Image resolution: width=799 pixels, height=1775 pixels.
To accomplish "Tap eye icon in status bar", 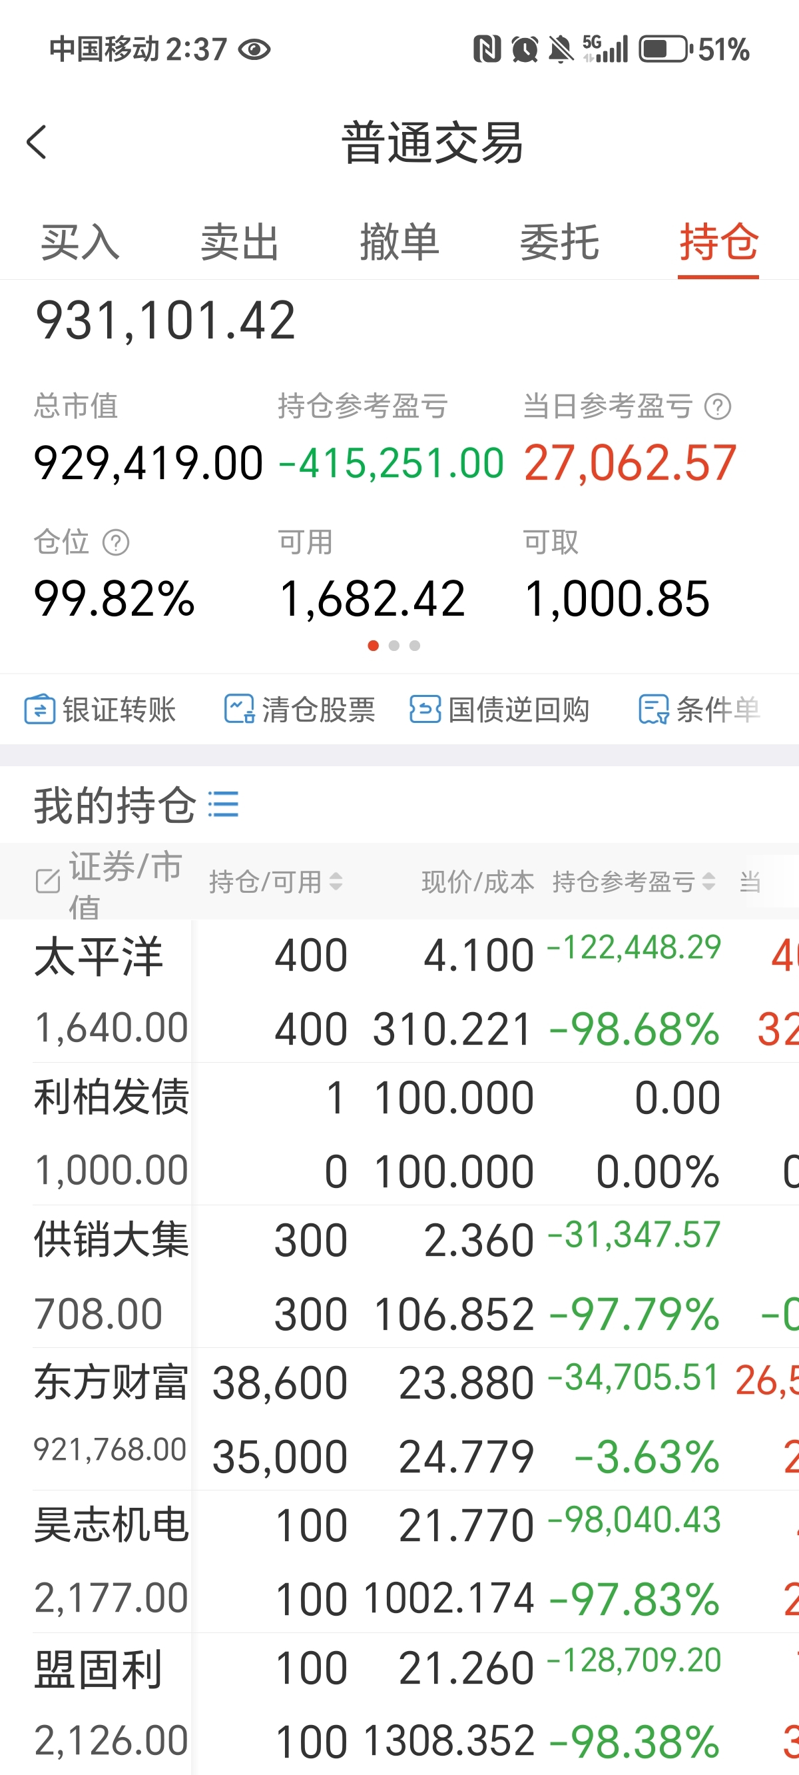I will point(254,49).
